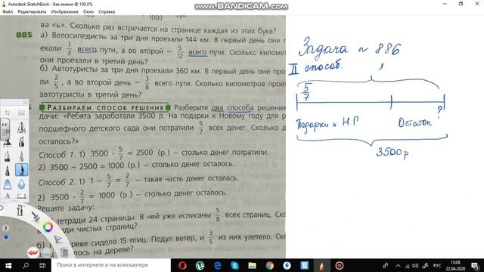Image resolution: width=484 pixels, height=272 pixels.
Task: Open the Файл menu
Action: point(8,12)
